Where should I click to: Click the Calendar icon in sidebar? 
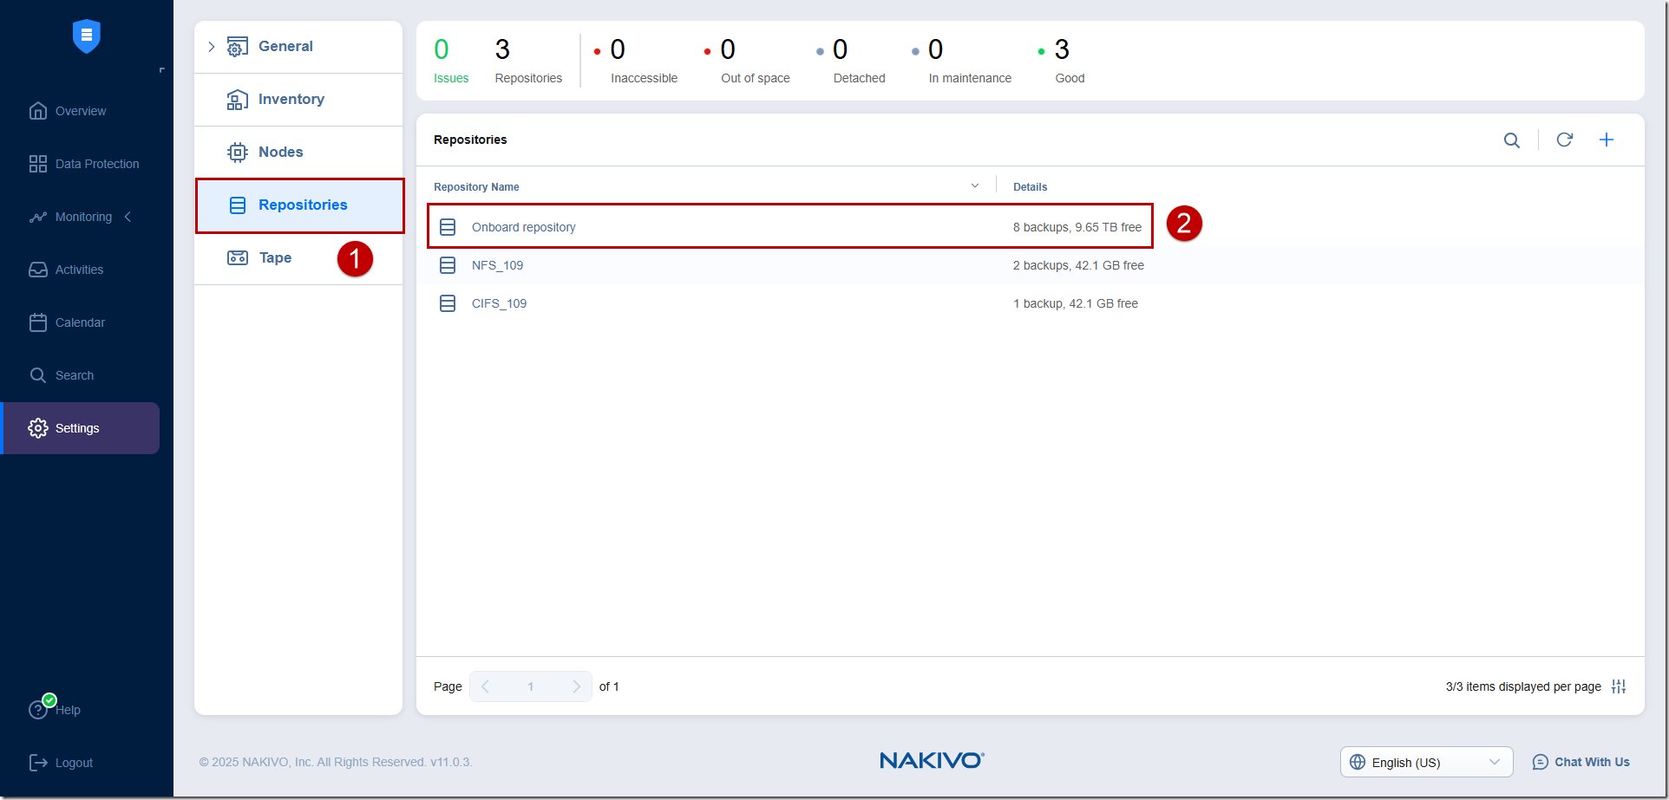[x=38, y=322]
